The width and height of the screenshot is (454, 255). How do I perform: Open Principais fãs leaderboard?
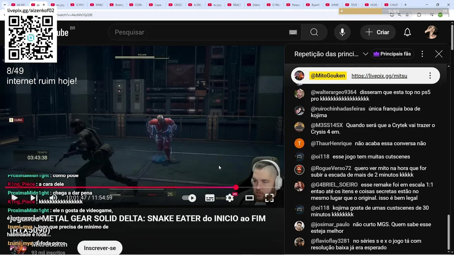coord(392,54)
